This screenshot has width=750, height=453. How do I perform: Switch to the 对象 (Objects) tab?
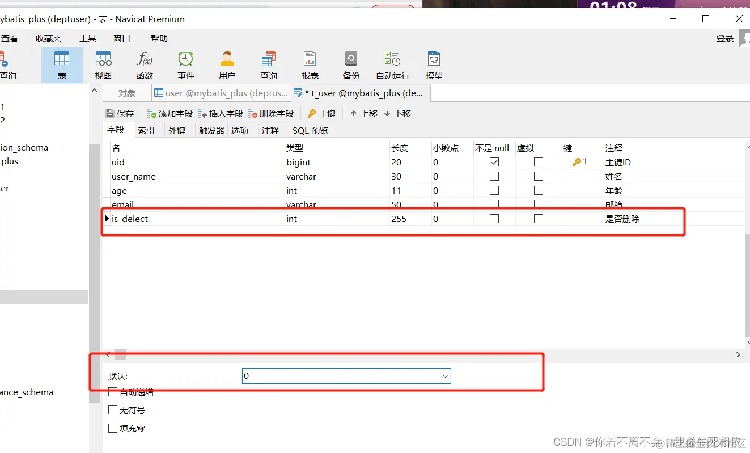point(127,93)
